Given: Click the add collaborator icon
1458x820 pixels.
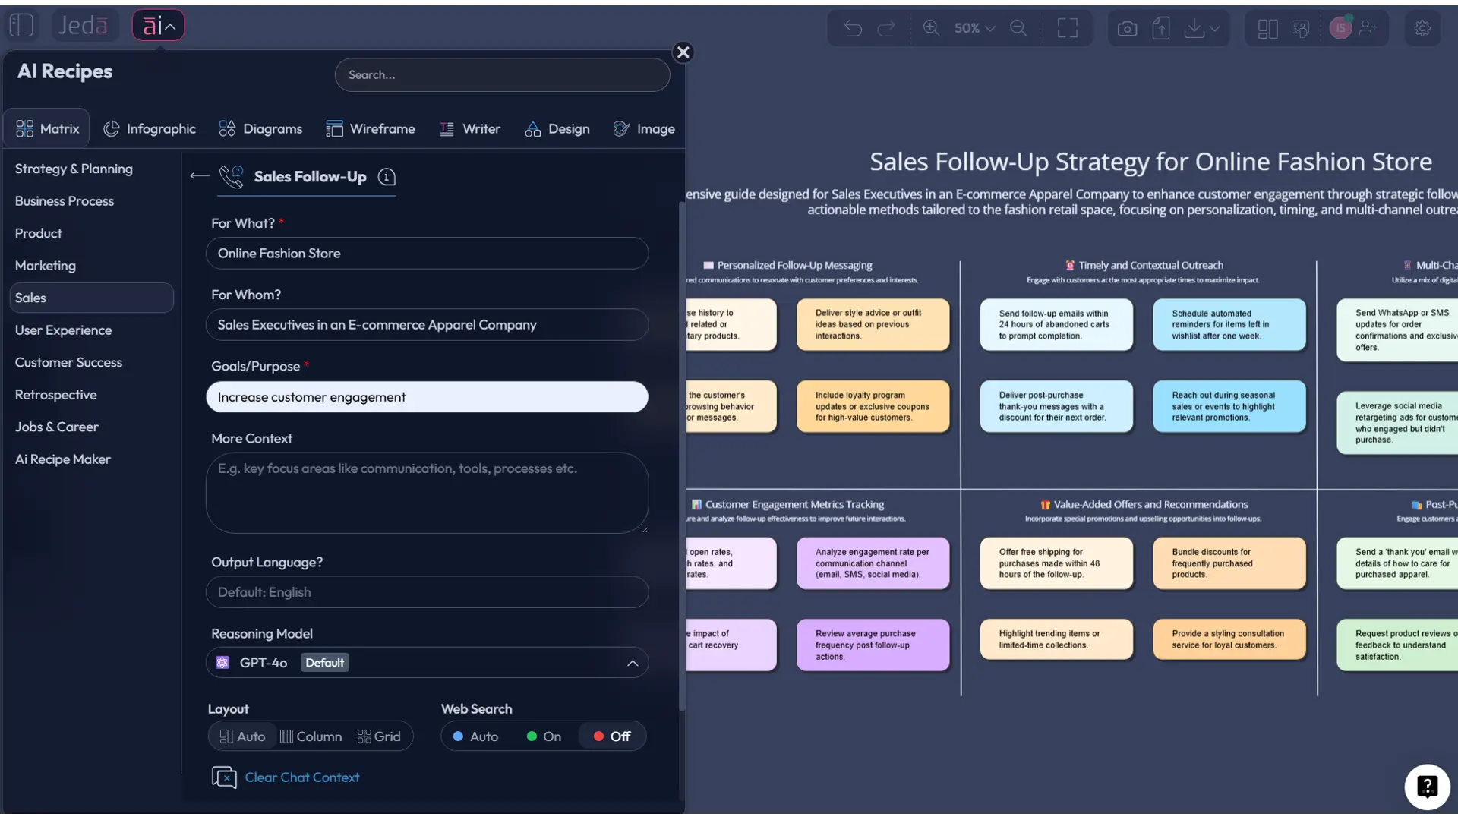Looking at the screenshot, I should click(1369, 28).
